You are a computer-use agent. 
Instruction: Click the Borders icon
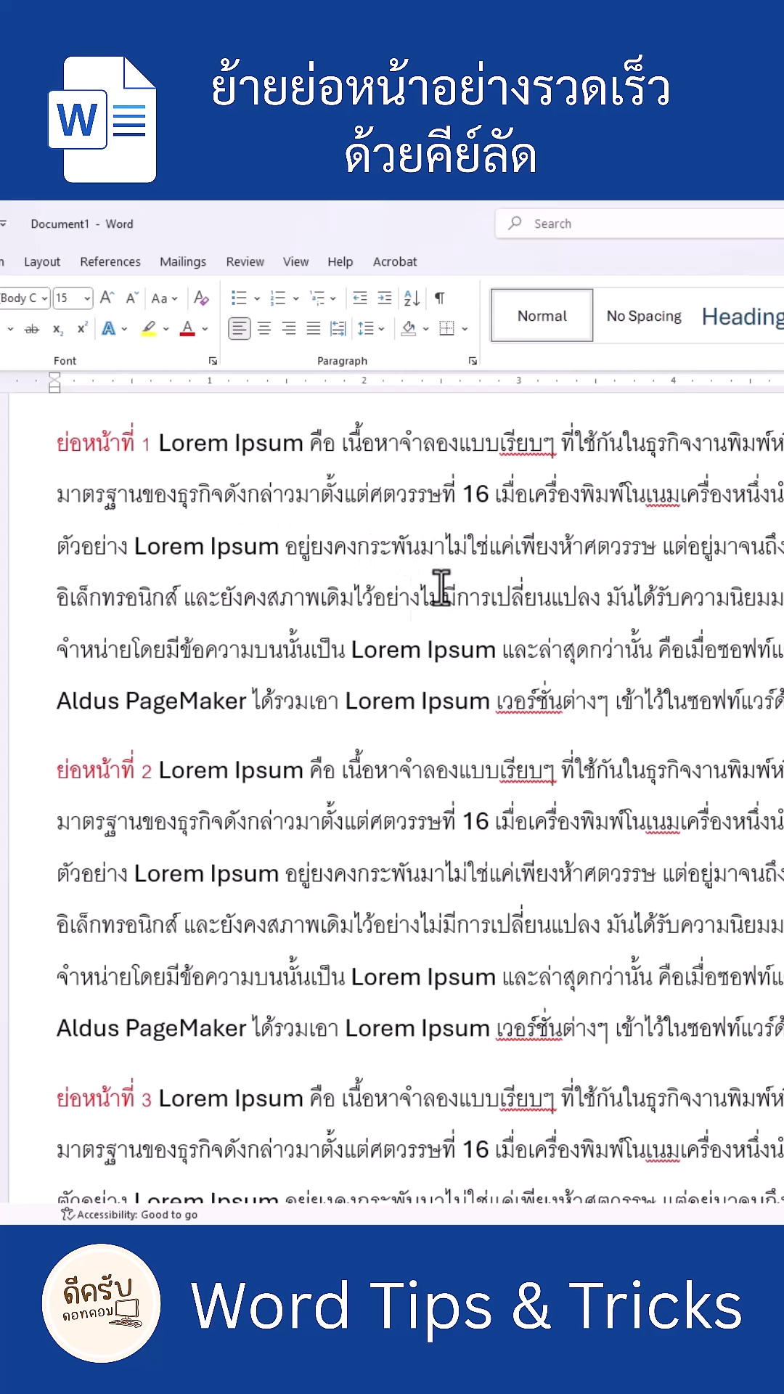(x=447, y=329)
